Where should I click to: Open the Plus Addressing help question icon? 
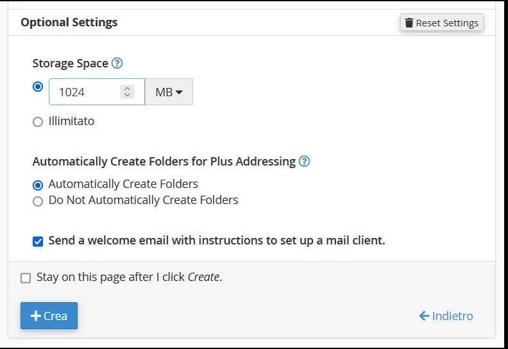point(305,161)
